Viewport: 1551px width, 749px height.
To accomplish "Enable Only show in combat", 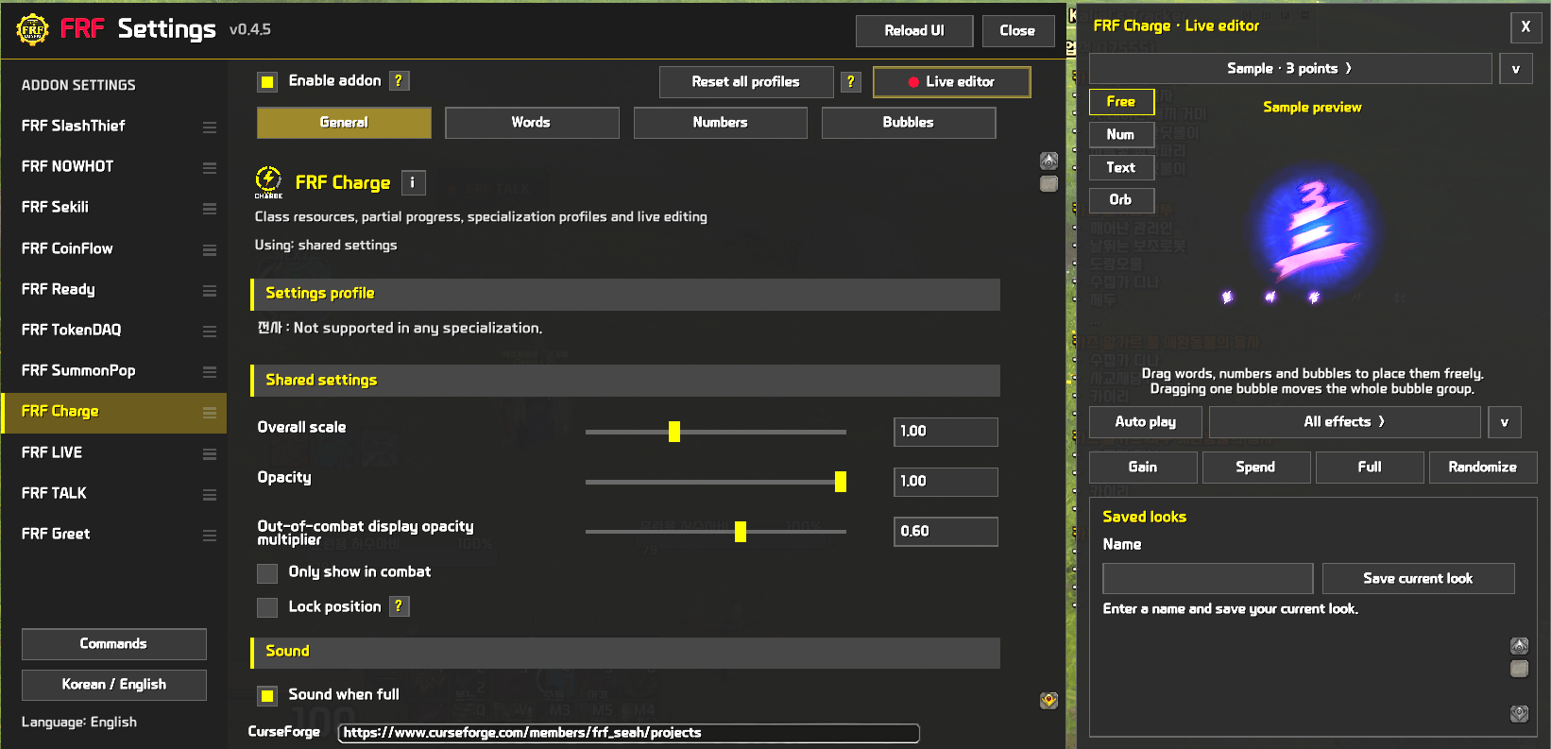I will [267, 573].
